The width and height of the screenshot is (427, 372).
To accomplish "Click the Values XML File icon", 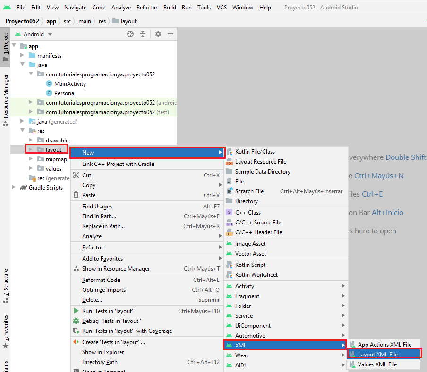I will coord(352,364).
